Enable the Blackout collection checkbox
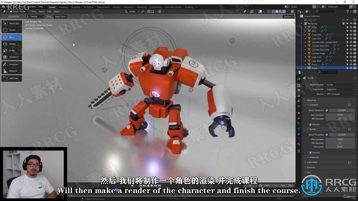The width and height of the screenshot is (358, 201). (x=343, y=20)
